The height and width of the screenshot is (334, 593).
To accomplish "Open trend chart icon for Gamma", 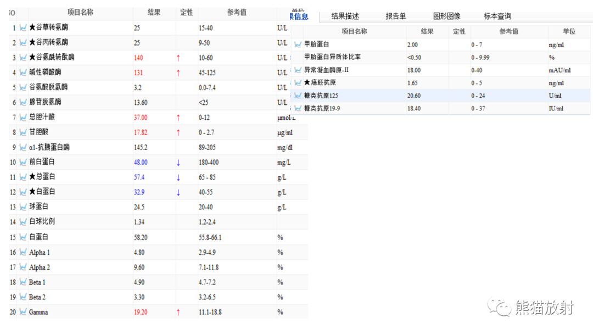I will (x=23, y=311).
